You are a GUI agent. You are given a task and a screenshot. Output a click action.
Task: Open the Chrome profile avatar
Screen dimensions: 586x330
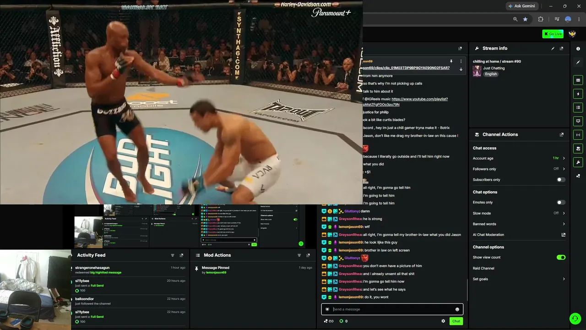point(568,19)
